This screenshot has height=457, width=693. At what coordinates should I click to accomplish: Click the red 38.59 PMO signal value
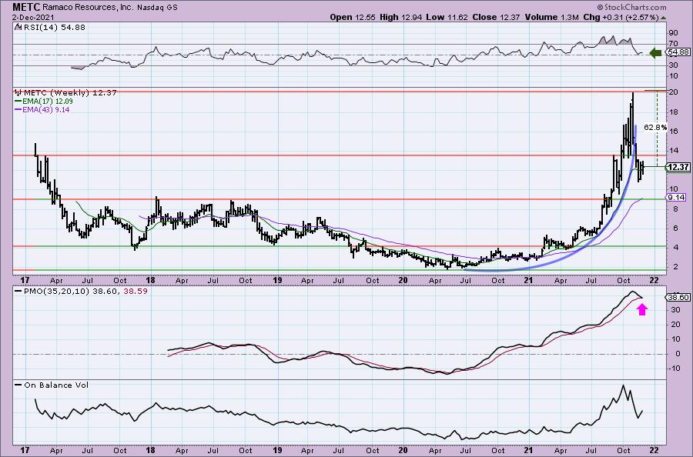coord(136,292)
